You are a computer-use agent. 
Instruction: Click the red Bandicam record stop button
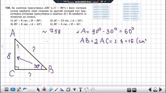98,2
